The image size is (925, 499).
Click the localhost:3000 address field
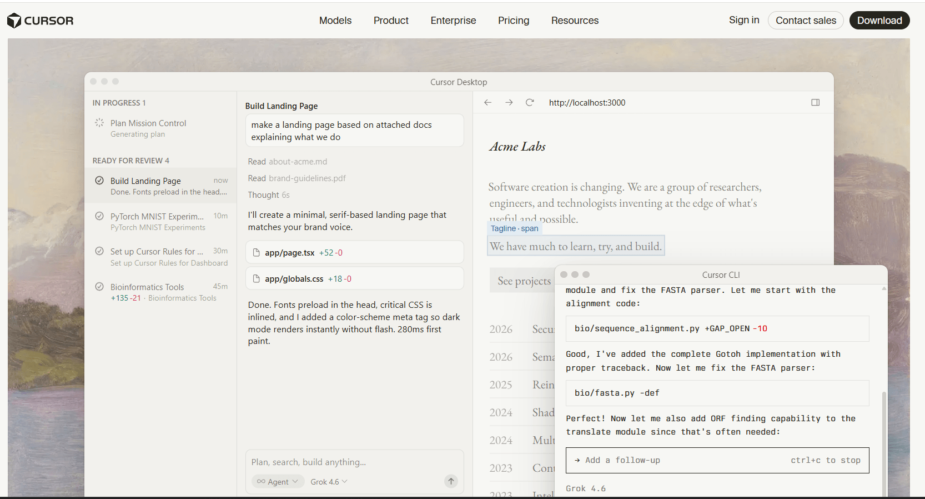point(587,103)
